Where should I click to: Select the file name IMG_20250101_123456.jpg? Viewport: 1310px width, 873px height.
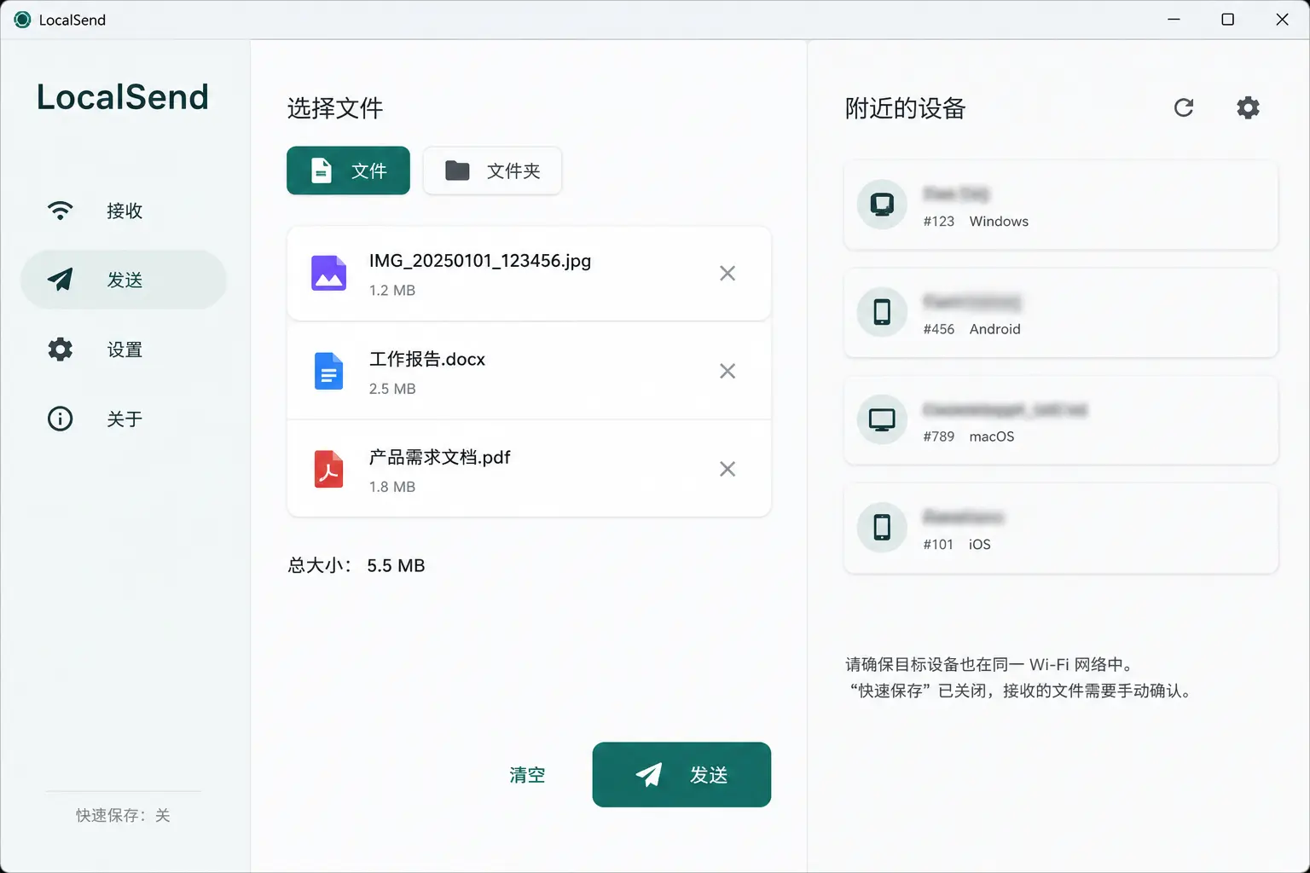pos(480,261)
